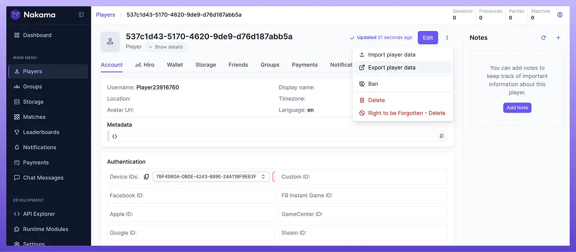Collapse the sidebar panel icon
This screenshot has width=576, height=252.
point(81,15)
